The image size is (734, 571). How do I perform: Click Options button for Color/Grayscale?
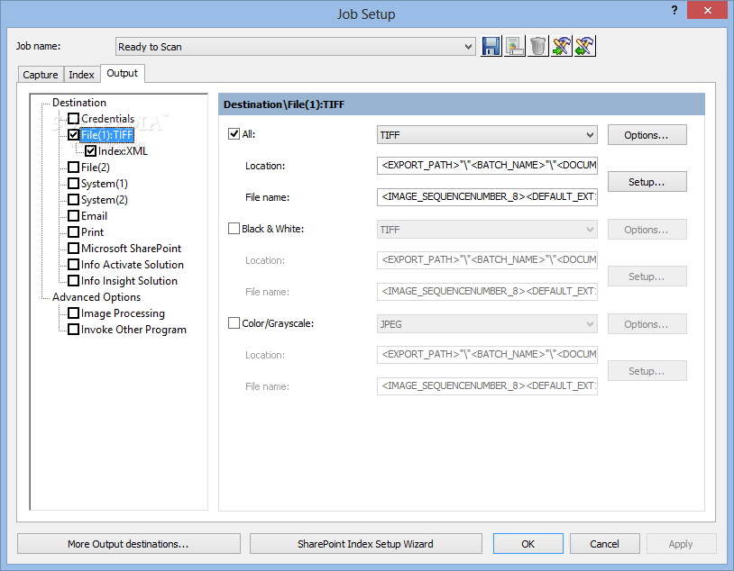(x=647, y=324)
